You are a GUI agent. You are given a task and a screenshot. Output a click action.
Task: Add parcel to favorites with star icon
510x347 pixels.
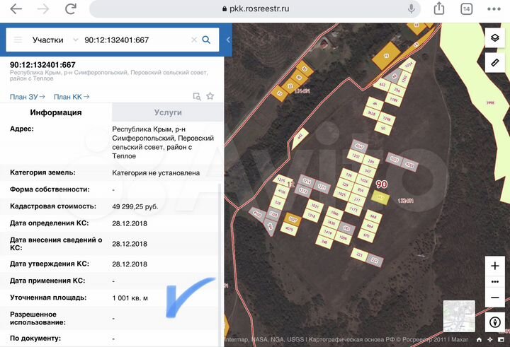pos(210,96)
